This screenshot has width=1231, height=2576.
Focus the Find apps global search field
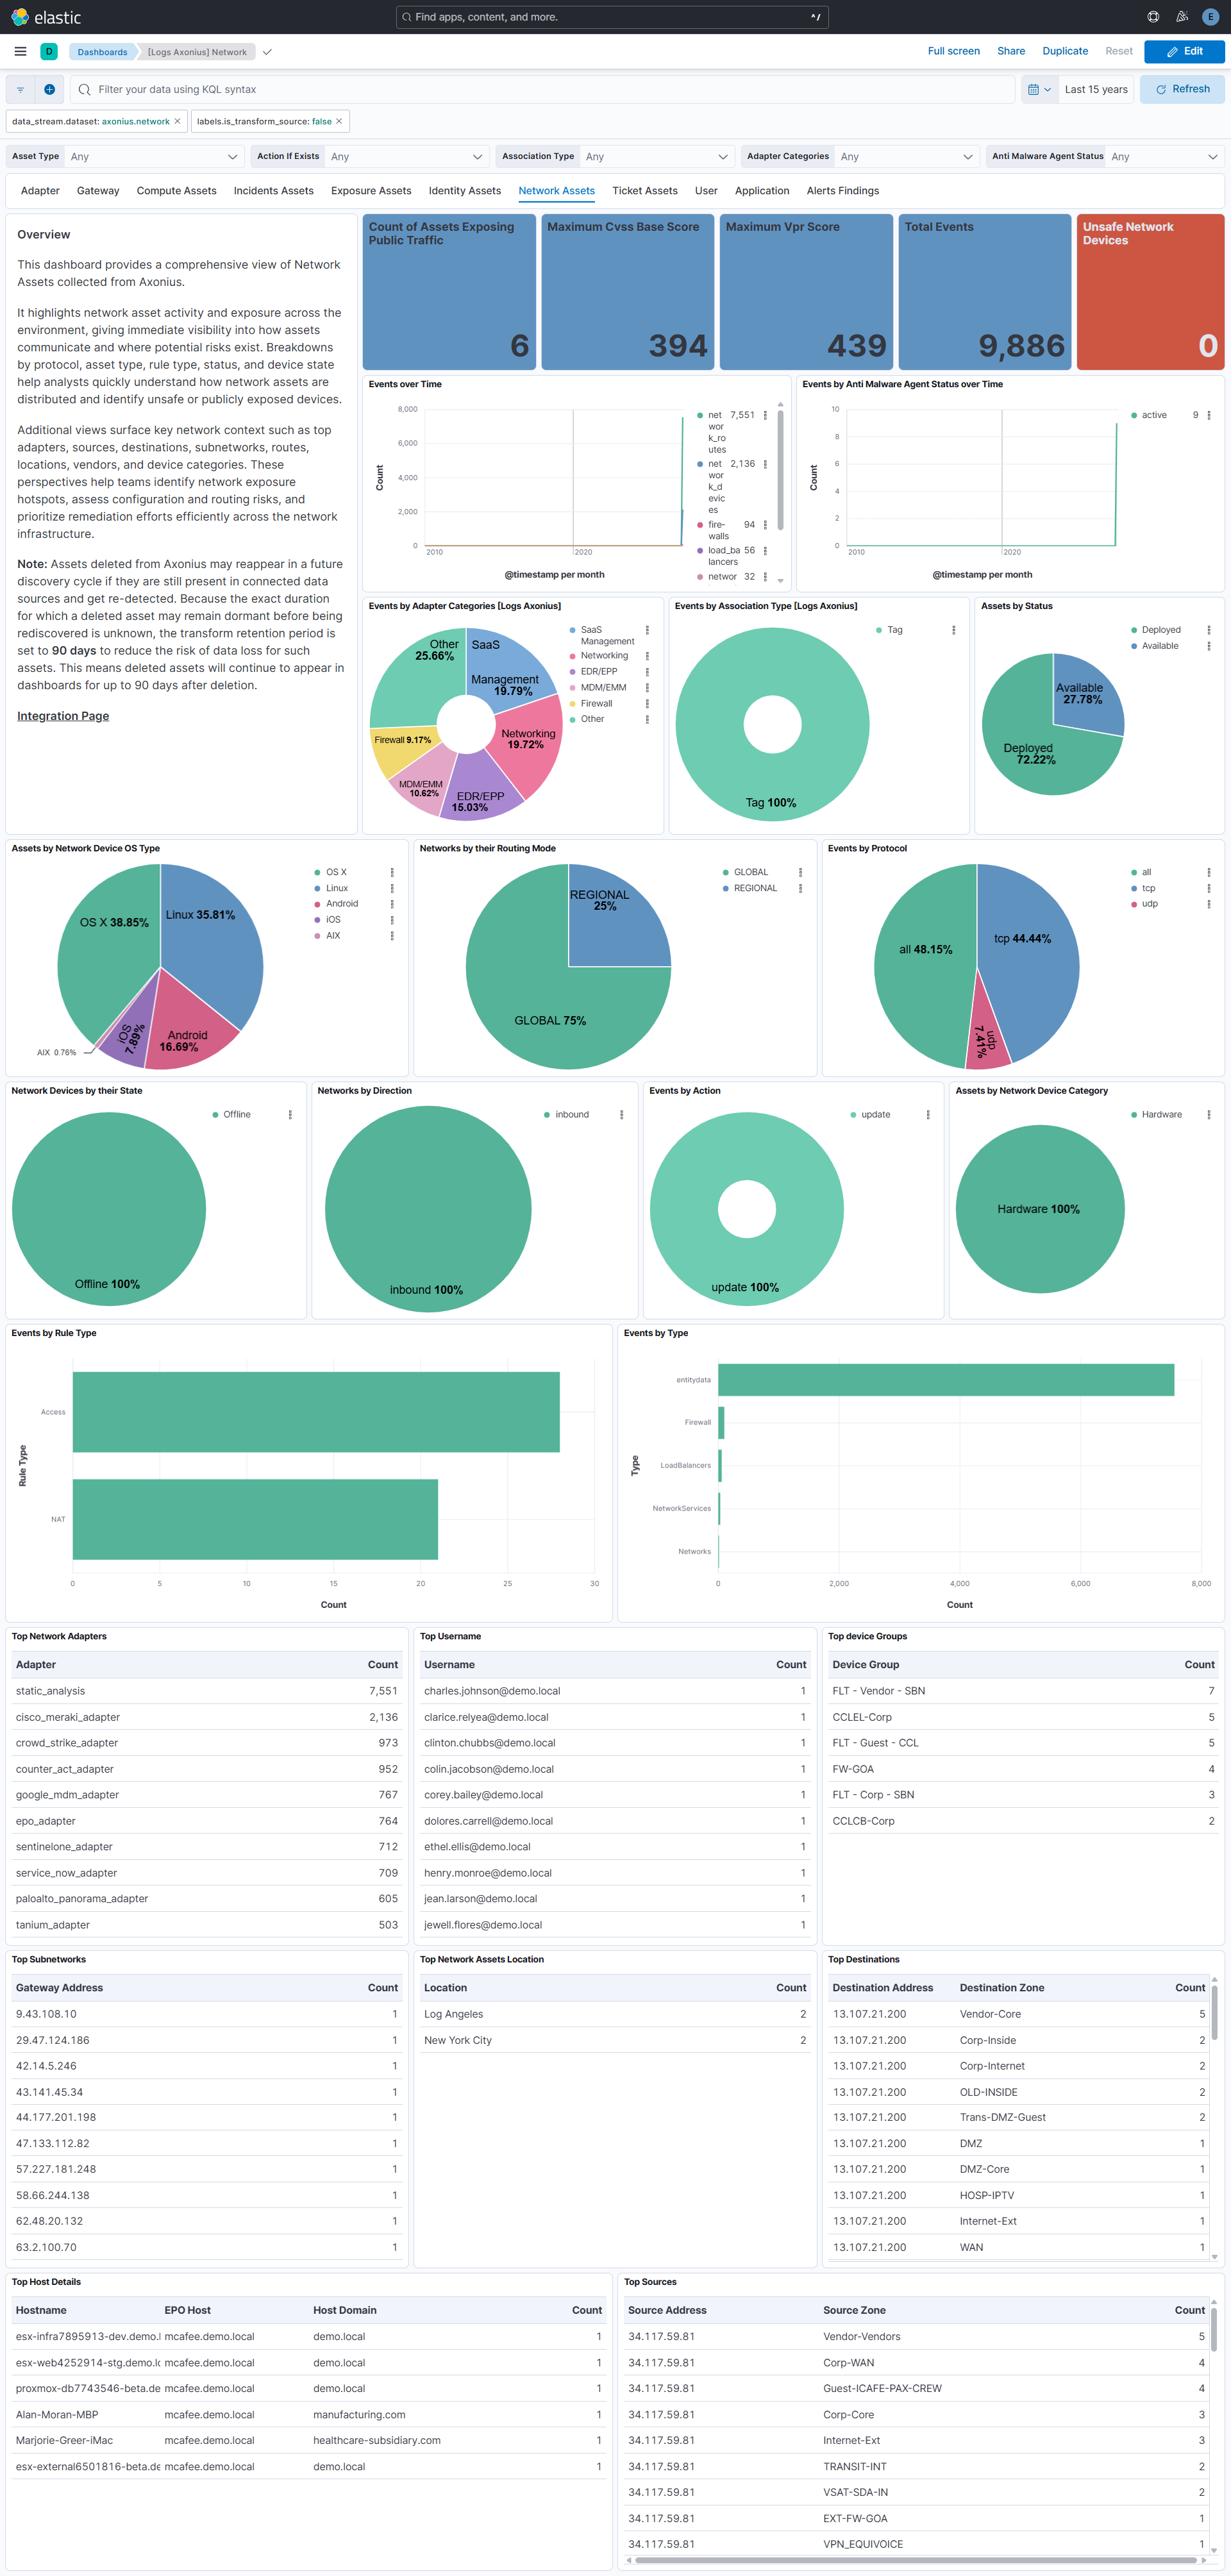click(612, 17)
